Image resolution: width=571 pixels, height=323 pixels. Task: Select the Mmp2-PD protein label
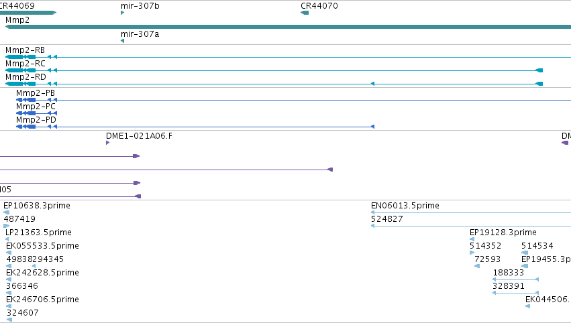pos(36,120)
